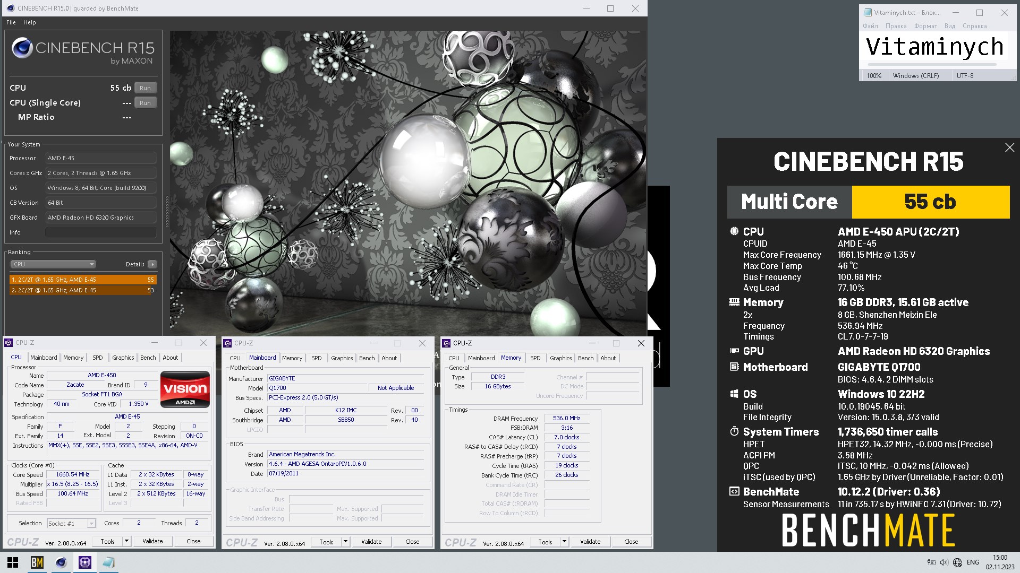Click the Notepad title bar icon

click(x=868, y=13)
